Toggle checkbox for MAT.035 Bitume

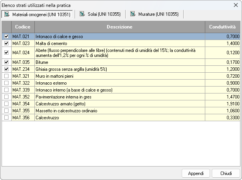click(x=6, y=62)
